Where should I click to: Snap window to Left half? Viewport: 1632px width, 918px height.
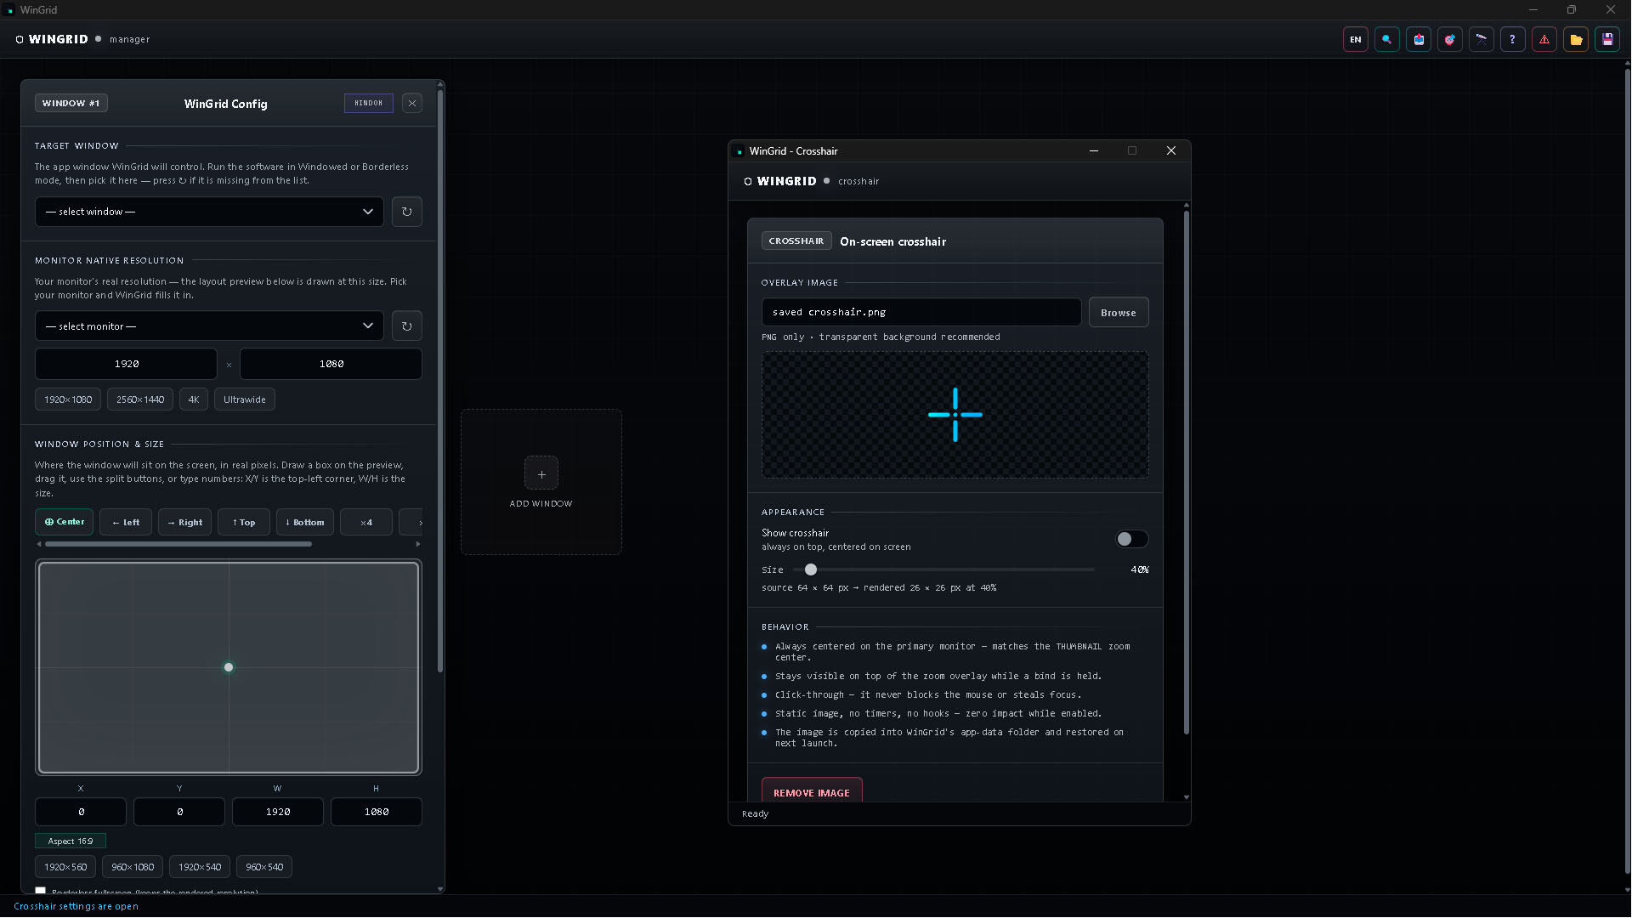coord(126,523)
